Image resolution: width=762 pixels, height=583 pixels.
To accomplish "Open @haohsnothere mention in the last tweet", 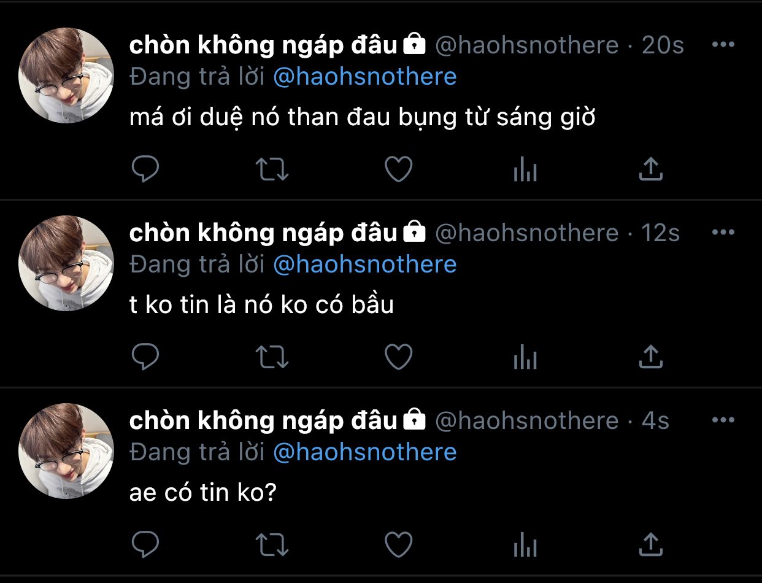I will [x=364, y=452].
